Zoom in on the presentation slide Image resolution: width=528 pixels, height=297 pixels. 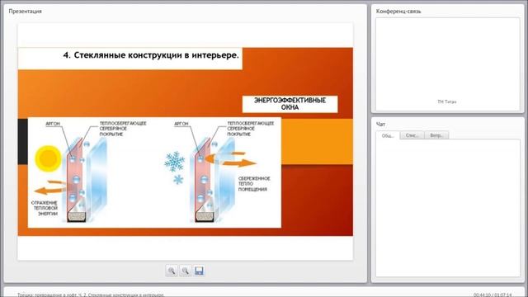pos(172,271)
